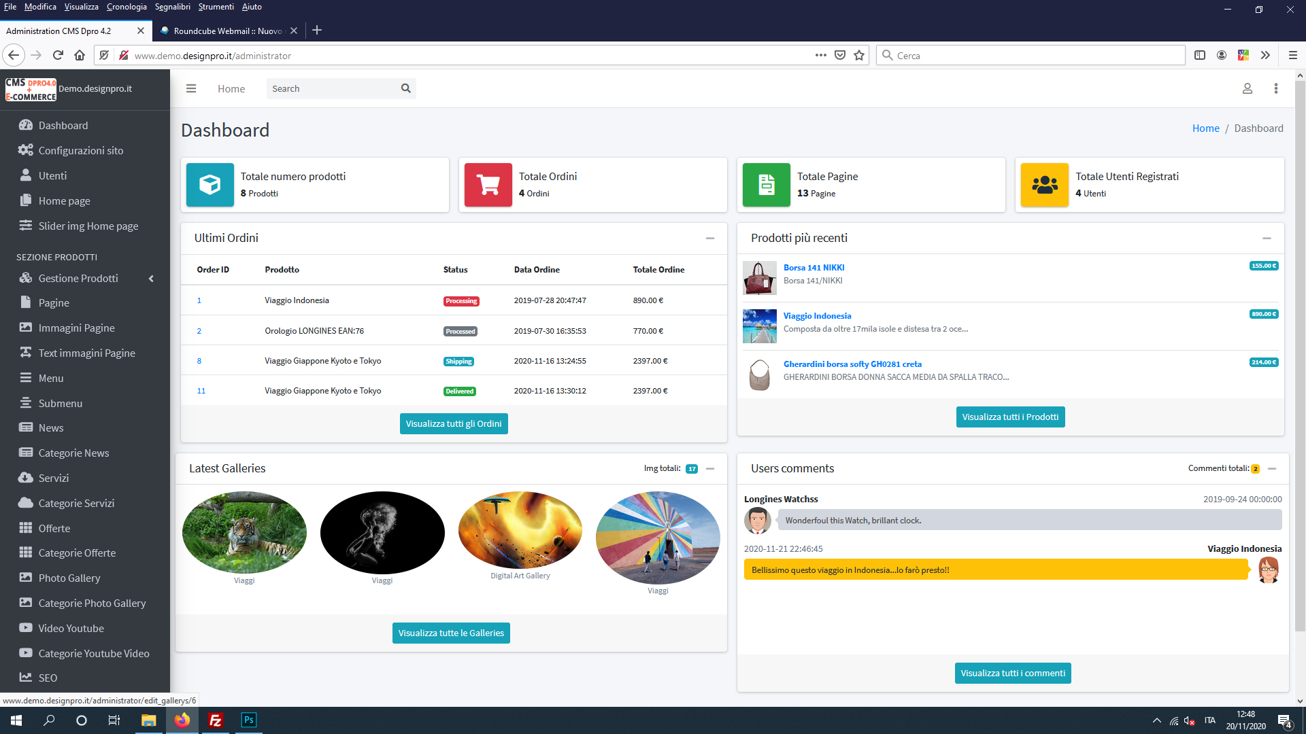Collapse the Prodotti più recenti panel
1306x734 pixels.
click(1267, 239)
